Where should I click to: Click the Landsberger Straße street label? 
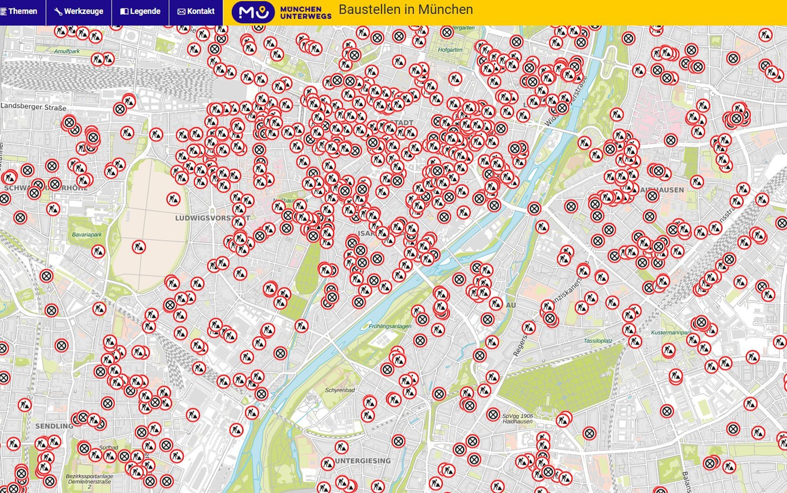[x=33, y=107]
